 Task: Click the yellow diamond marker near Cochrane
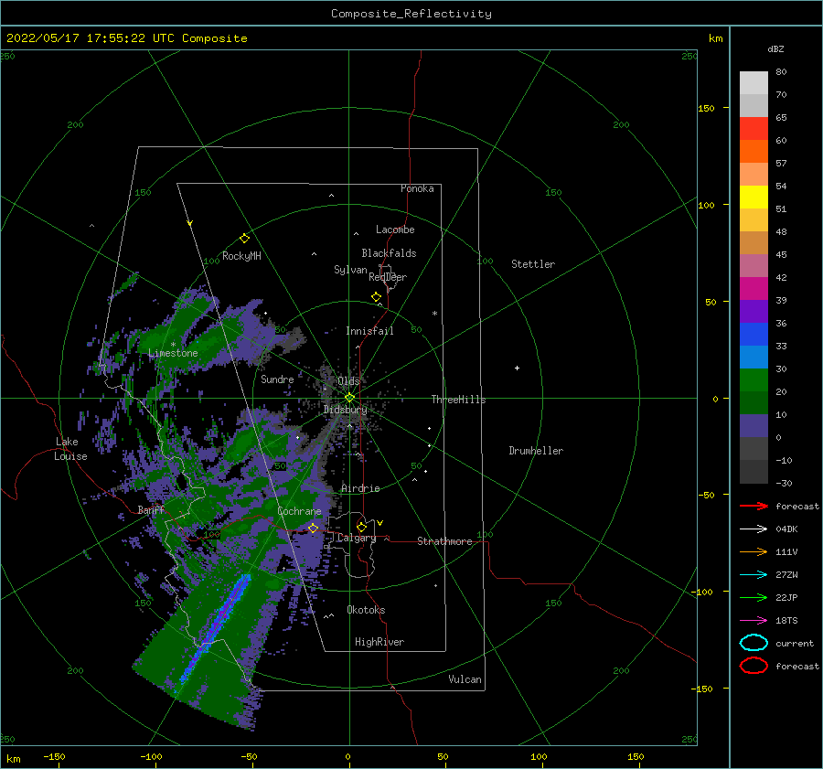pyautogui.click(x=314, y=529)
